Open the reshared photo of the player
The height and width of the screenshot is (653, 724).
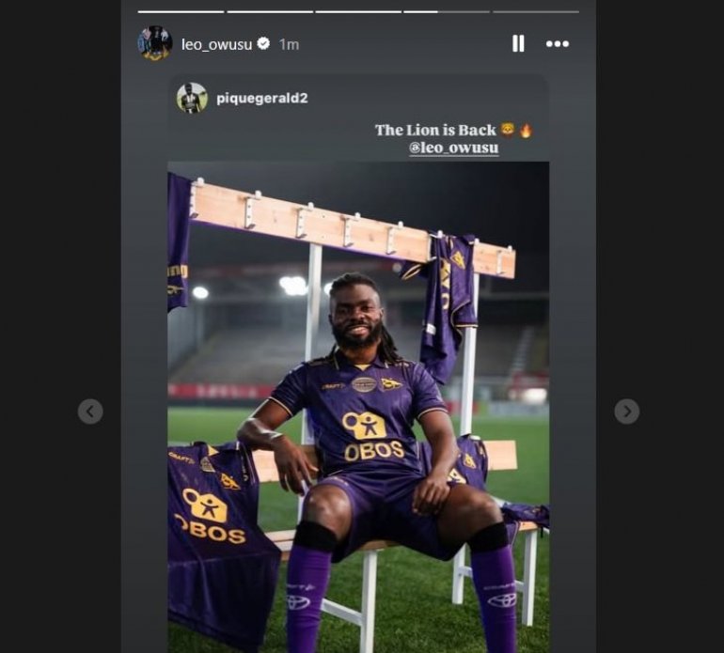pos(358,404)
